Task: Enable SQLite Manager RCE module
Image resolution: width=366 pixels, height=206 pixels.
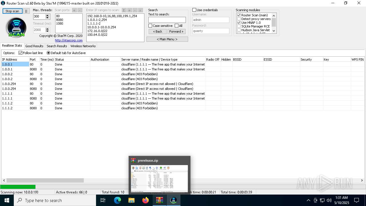Action: click(239, 26)
